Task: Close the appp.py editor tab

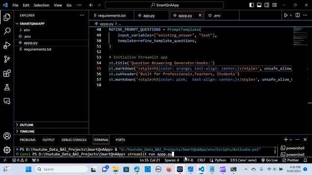Action: click(200, 15)
